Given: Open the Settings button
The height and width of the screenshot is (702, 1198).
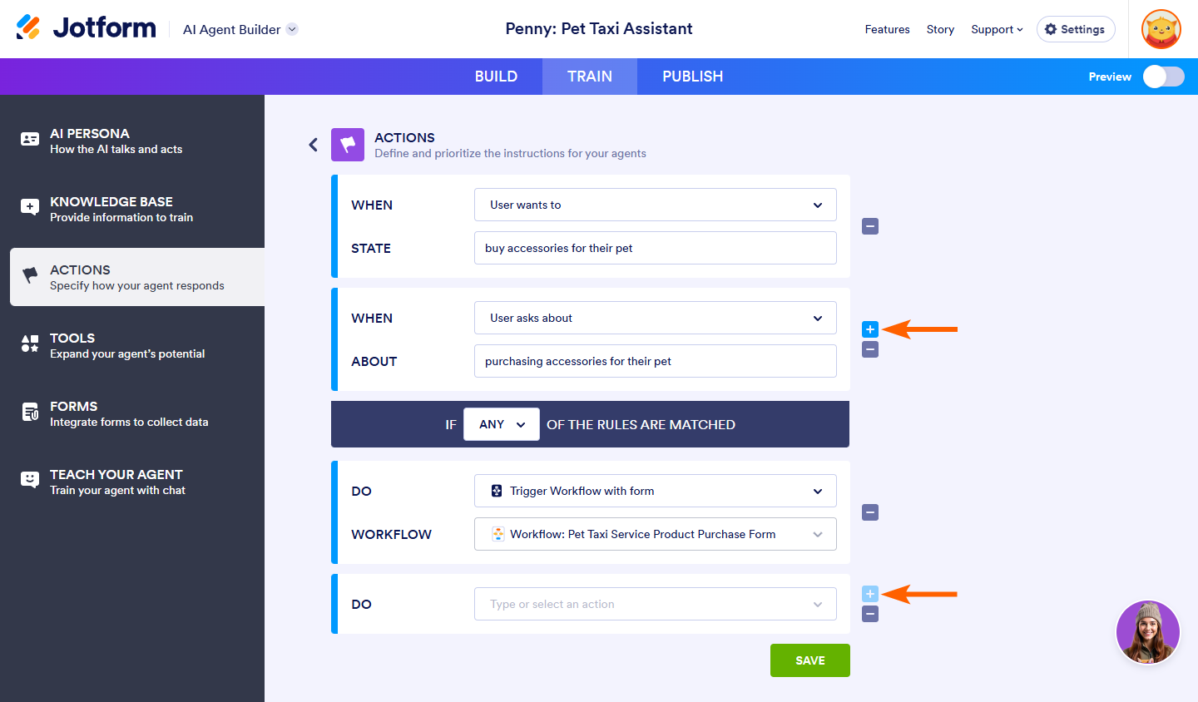Looking at the screenshot, I should [1075, 29].
